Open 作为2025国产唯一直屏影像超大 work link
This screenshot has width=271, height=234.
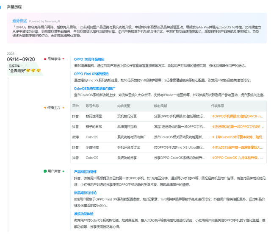pyautogui.click(x=238, y=148)
